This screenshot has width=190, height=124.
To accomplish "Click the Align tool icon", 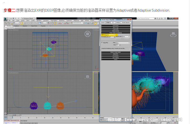I will (88, 23).
